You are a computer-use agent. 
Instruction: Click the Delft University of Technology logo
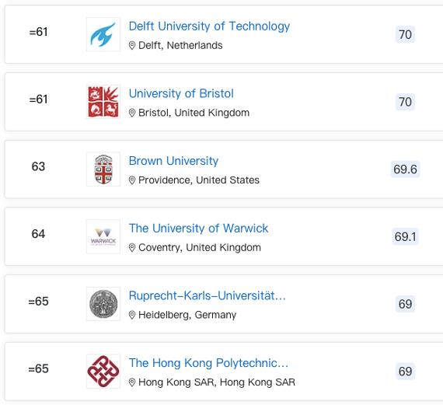point(103,34)
